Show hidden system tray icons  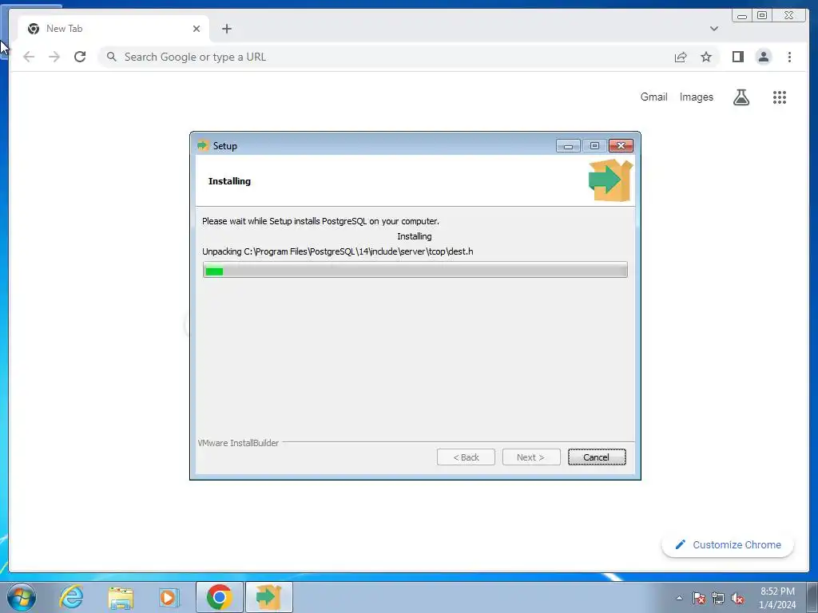click(679, 598)
